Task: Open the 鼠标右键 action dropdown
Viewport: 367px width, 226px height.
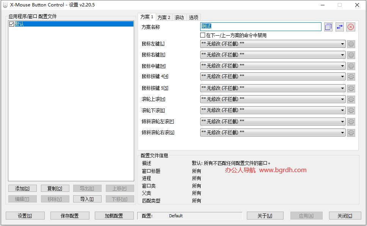Action: pyautogui.click(x=272, y=55)
